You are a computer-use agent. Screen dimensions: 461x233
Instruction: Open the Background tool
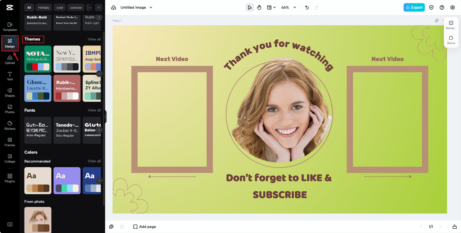[451, 25]
